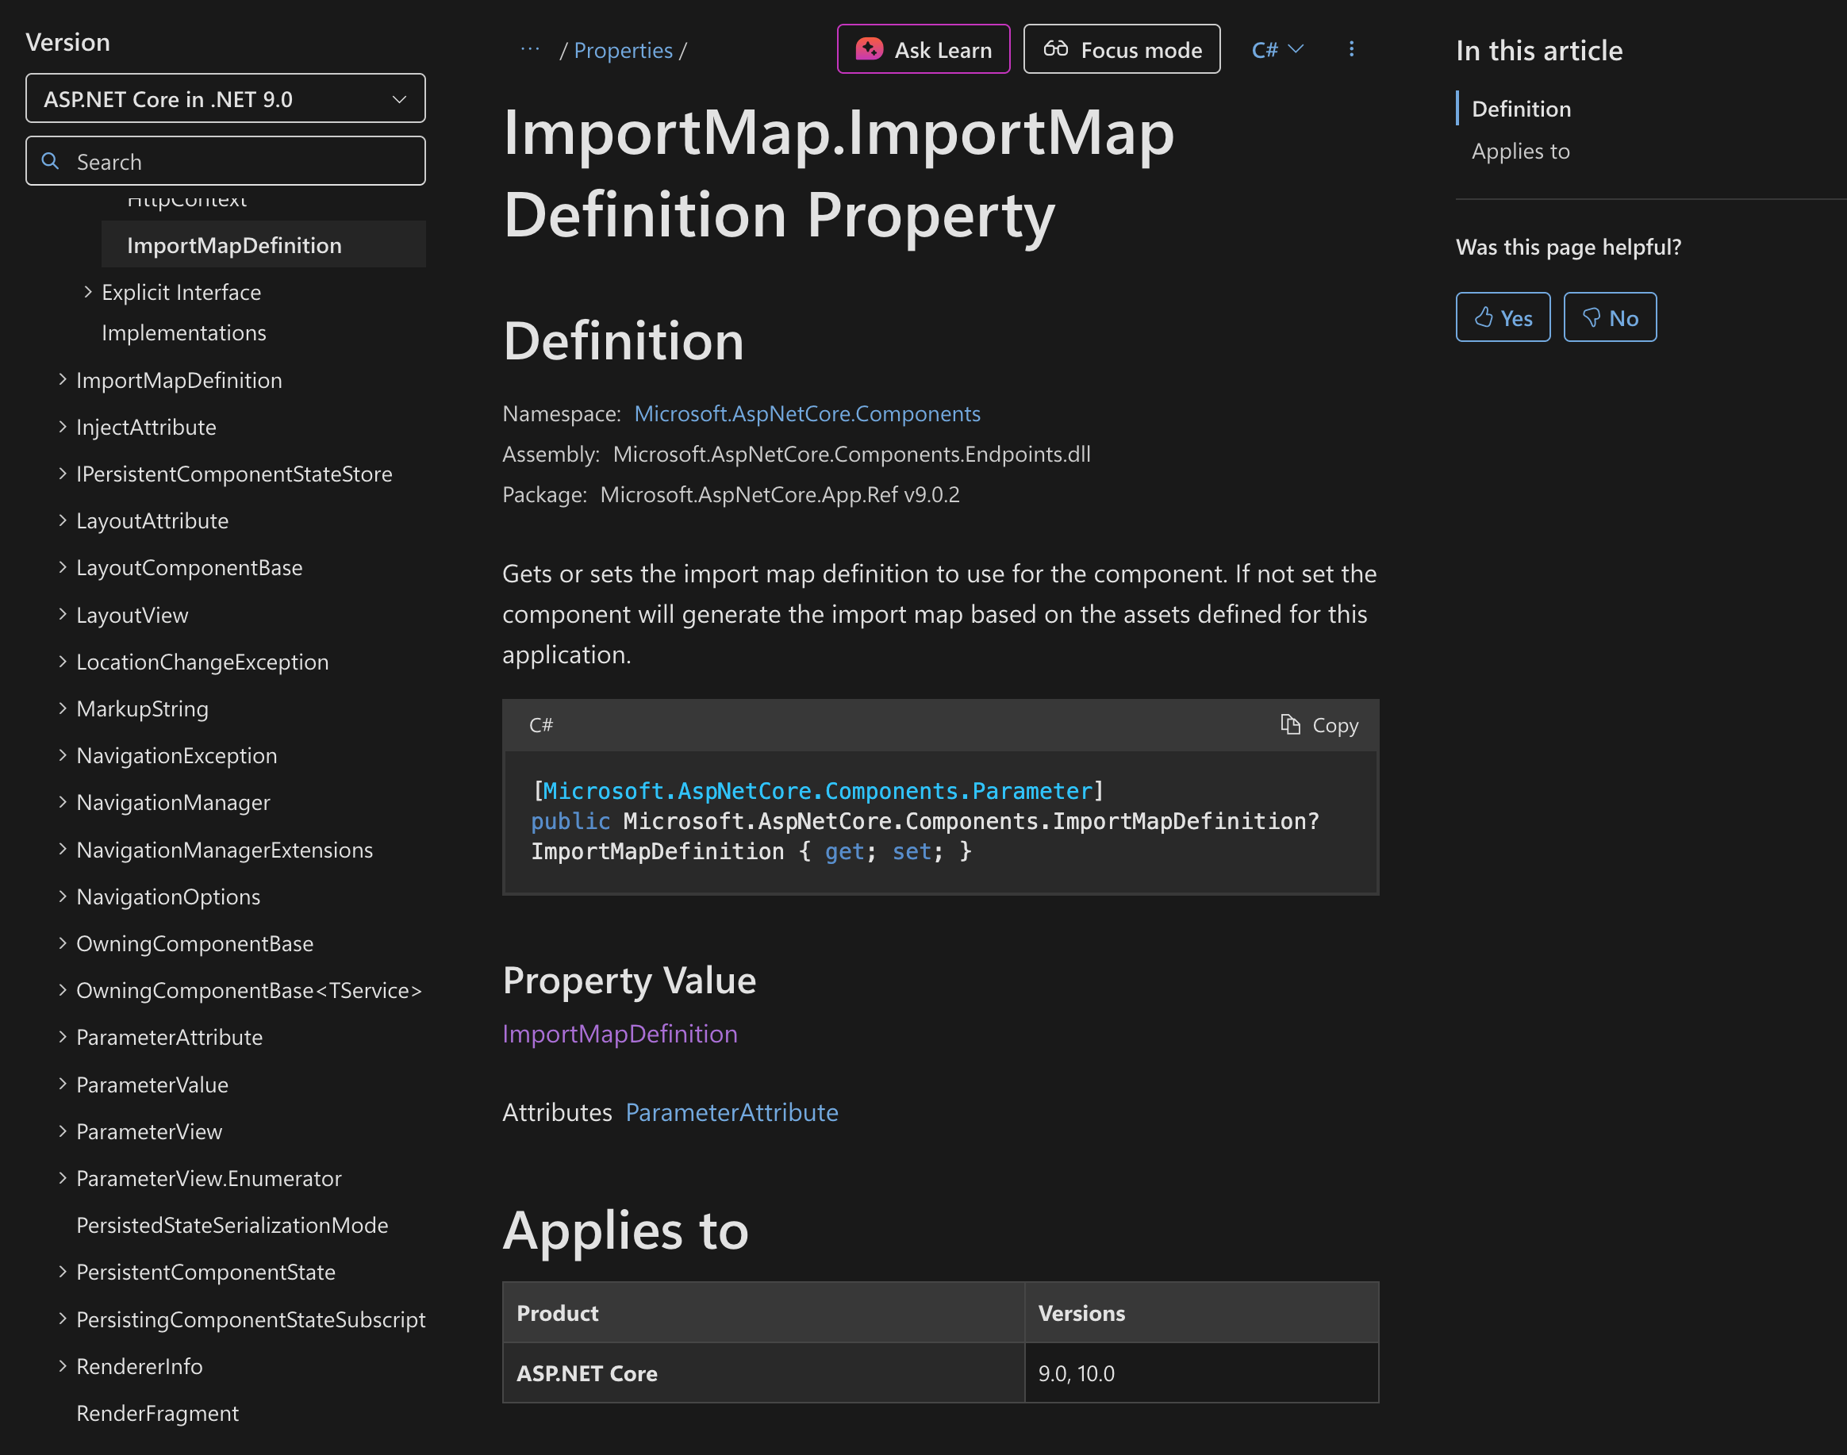Open ImportMapDefinition property value link
This screenshot has height=1455, width=1847.
620,1035
